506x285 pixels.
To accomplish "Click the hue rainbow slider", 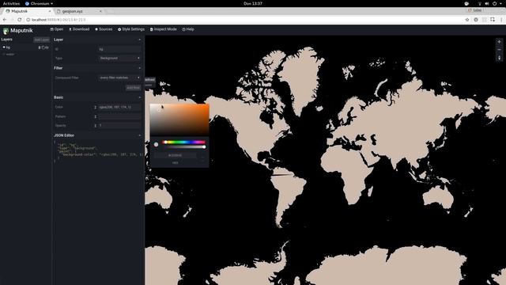I will pos(184,142).
